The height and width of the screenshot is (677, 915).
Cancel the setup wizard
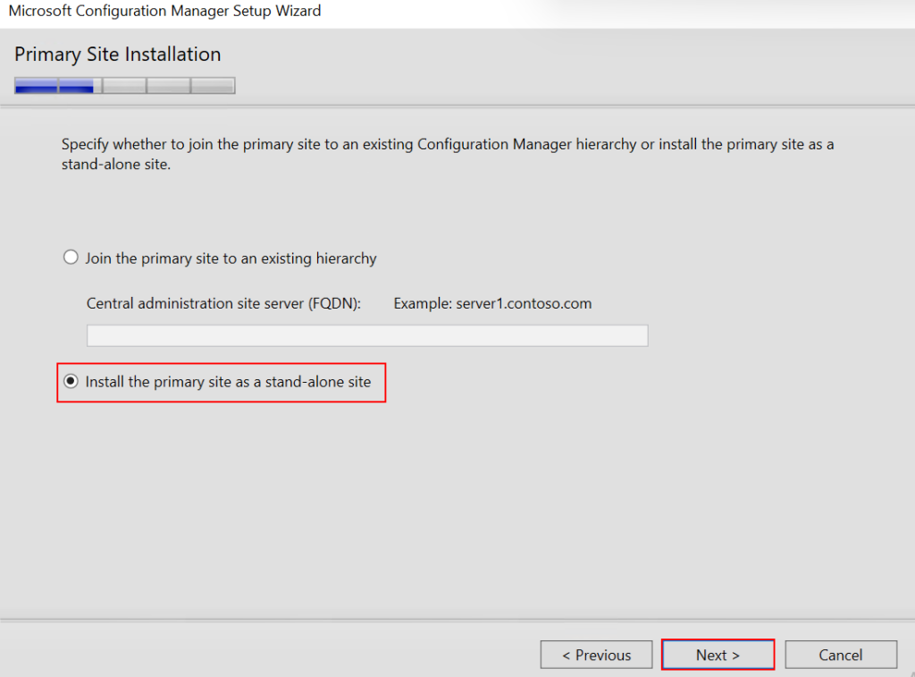(x=840, y=655)
